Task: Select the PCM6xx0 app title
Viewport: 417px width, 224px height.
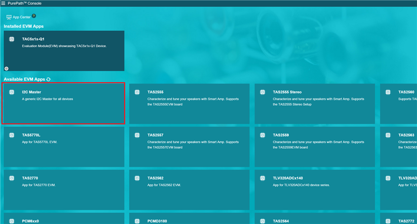Action: 30,221
